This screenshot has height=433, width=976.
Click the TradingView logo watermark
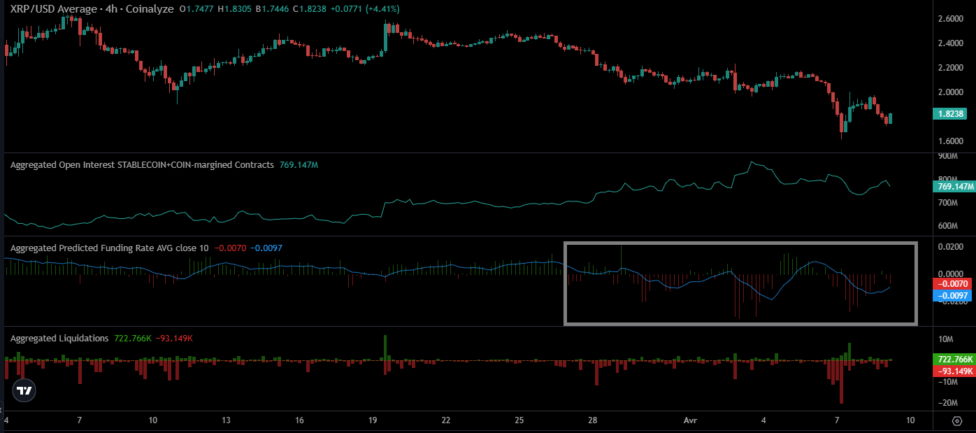coord(23,390)
